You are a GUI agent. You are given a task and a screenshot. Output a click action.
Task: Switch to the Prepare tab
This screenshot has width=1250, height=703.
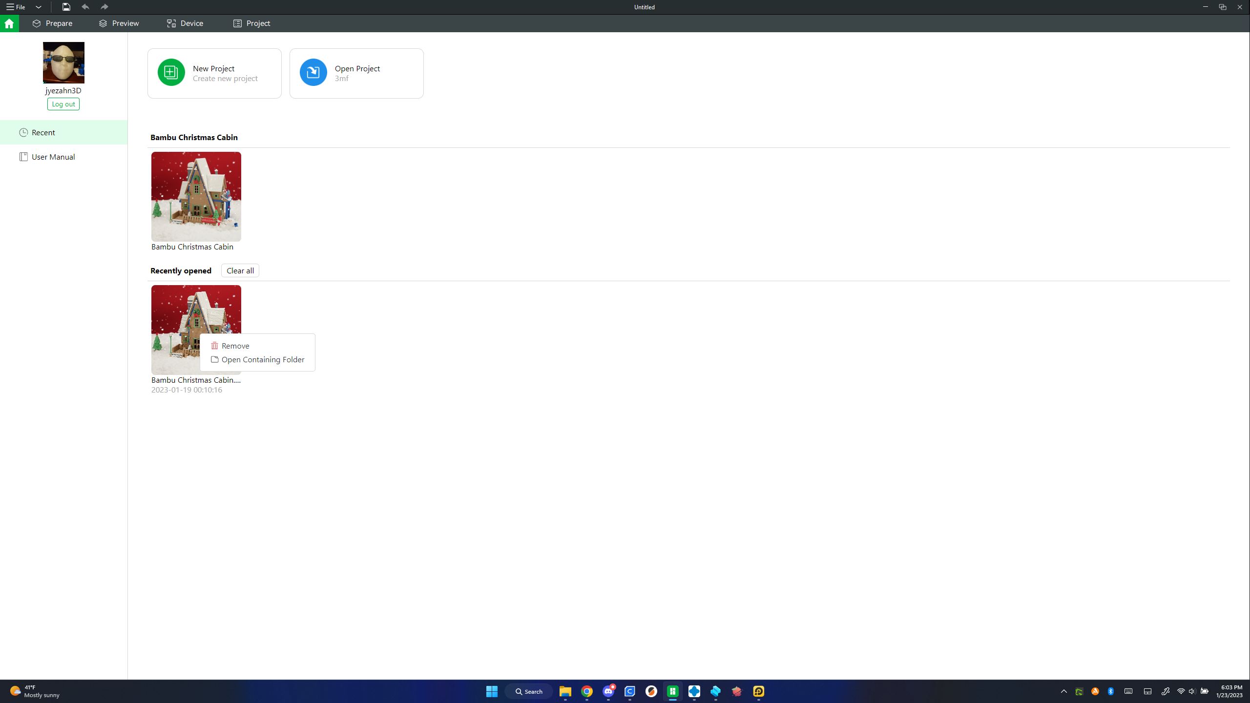pos(52,23)
